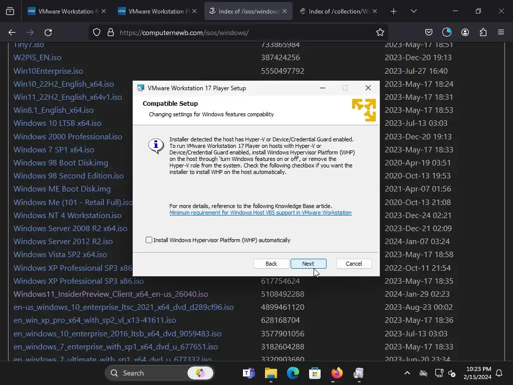Open Windows 7 SP1 x64.iso link
Image resolution: width=513 pixels, height=385 pixels.
54,149
